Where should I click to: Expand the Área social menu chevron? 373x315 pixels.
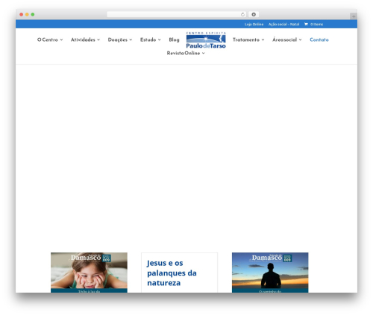[301, 39]
